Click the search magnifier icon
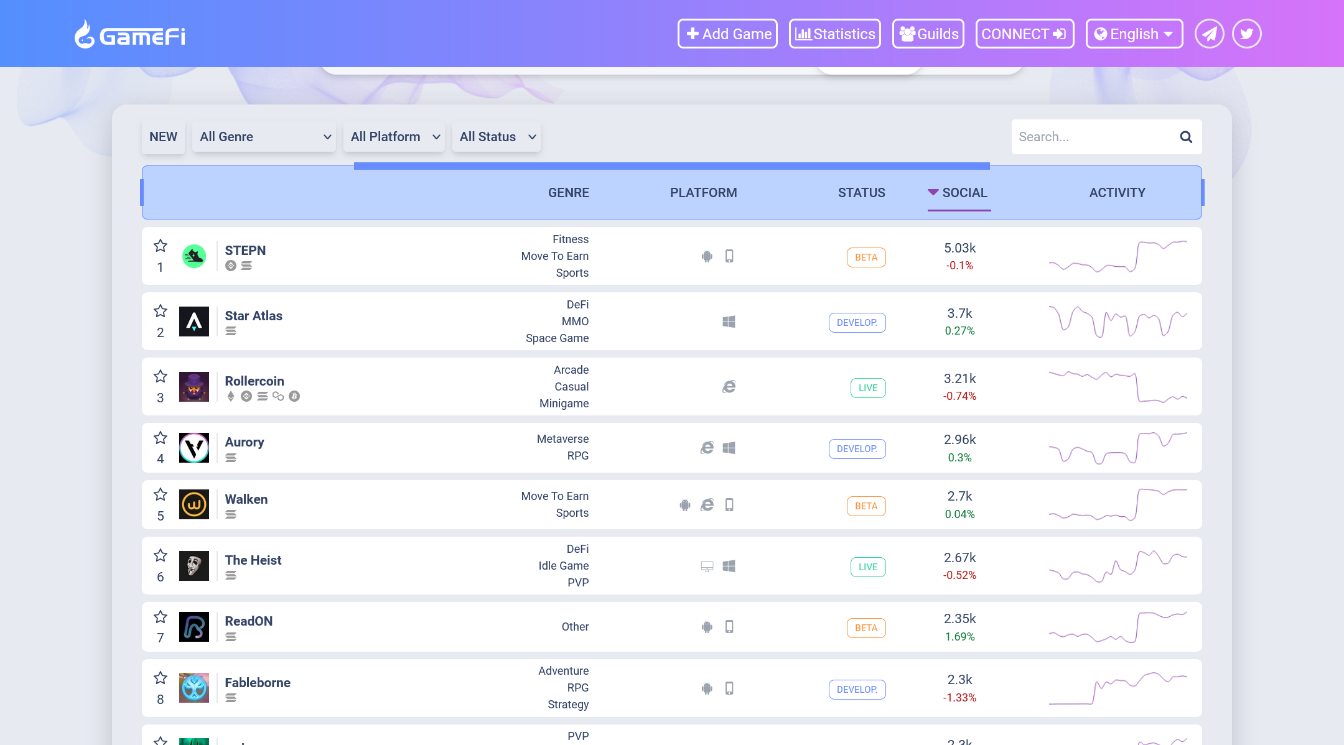 pyautogui.click(x=1186, y=137)
